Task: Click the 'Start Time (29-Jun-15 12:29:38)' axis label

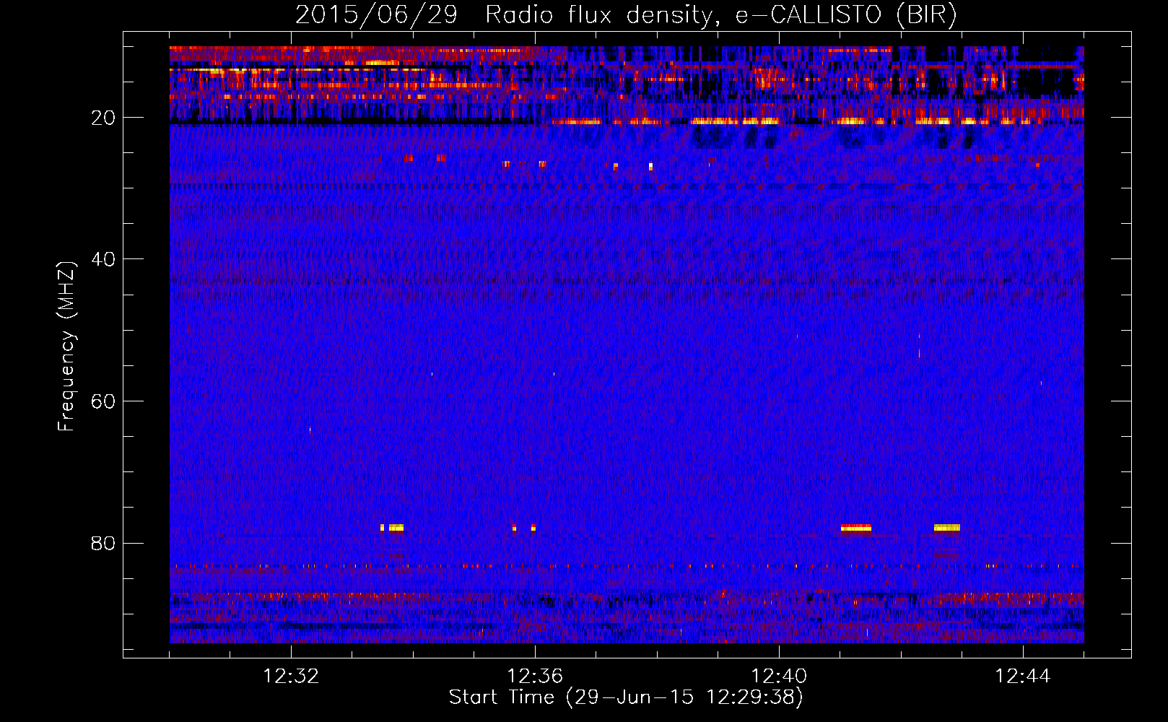Action: click(626, 697)
